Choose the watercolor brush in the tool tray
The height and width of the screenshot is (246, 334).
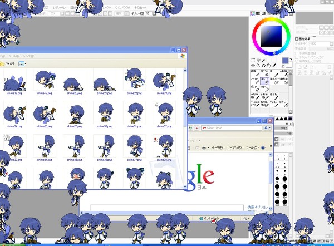pos(284,73)
